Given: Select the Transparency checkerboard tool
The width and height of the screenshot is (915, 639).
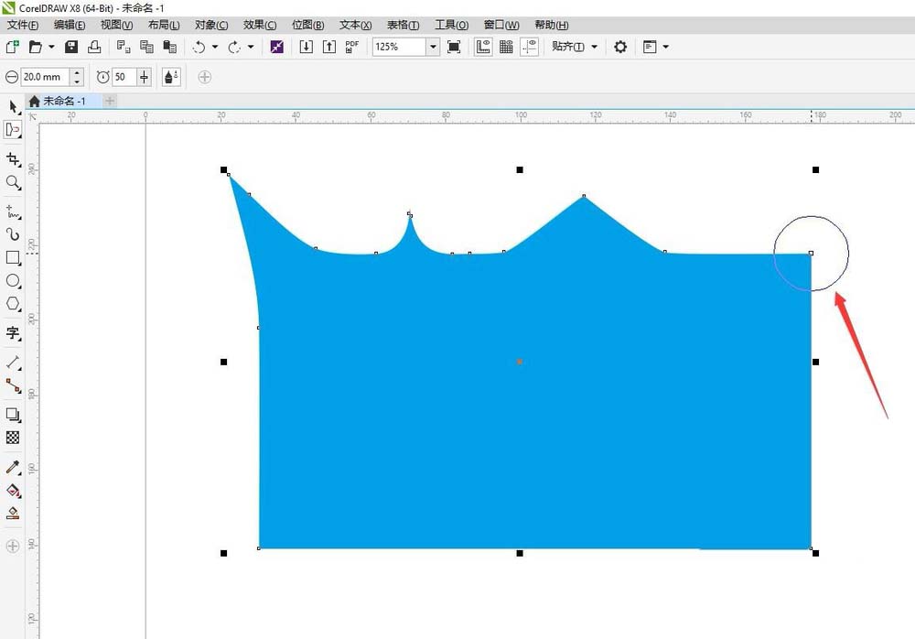Looking at the screenshot, I should [x=13, y=438].
